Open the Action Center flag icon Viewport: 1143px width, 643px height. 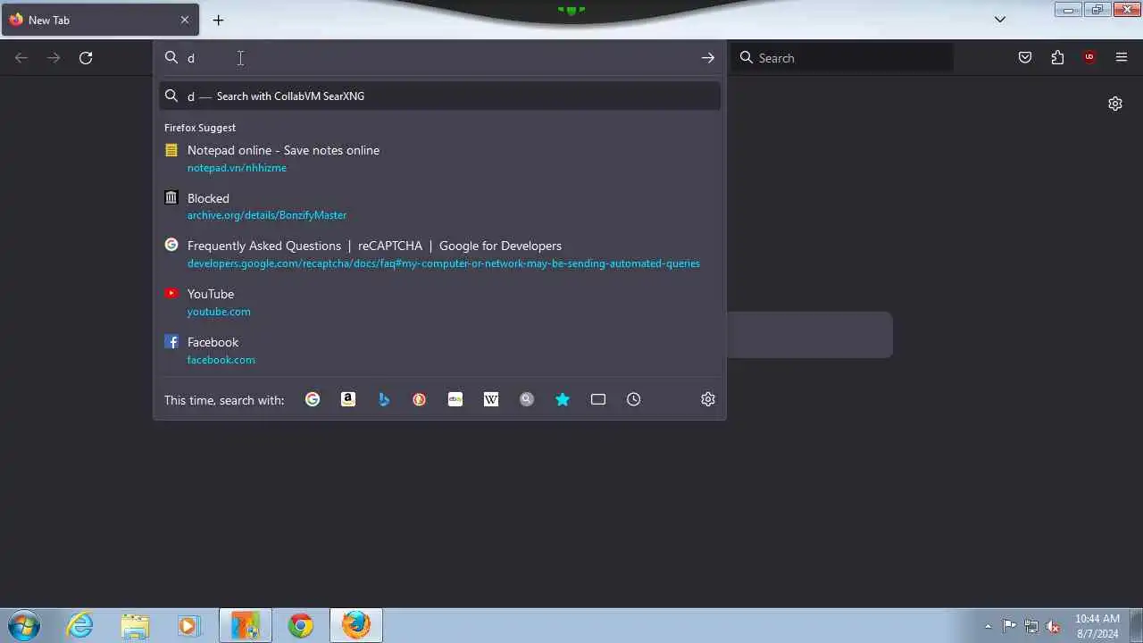pos(1009,626)
